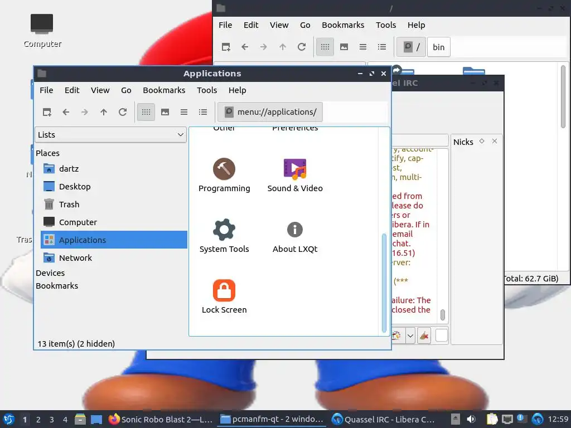Open formatting dropdown arrow in Quassel input bar
Viewport: 571px width, 428px height.
[x=410, y=335]
